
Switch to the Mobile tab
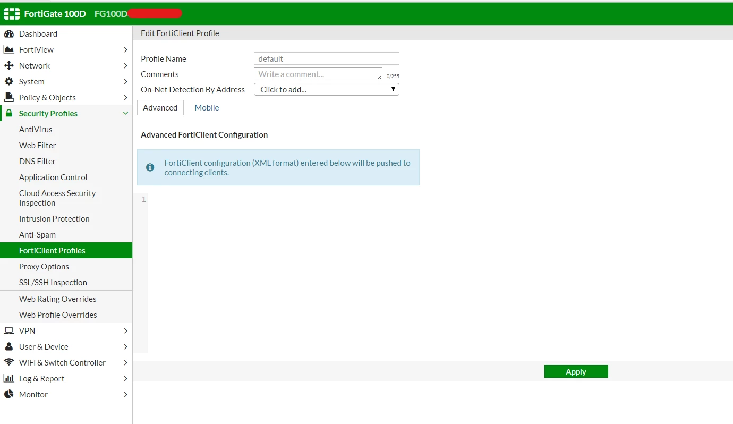(x=207, y=108)
